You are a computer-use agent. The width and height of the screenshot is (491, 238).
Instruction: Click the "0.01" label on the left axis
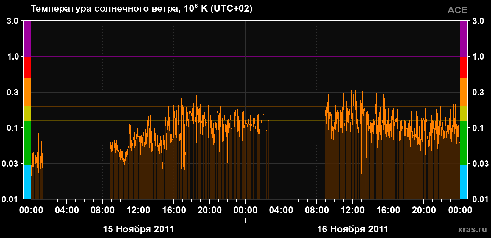[10, 199]
